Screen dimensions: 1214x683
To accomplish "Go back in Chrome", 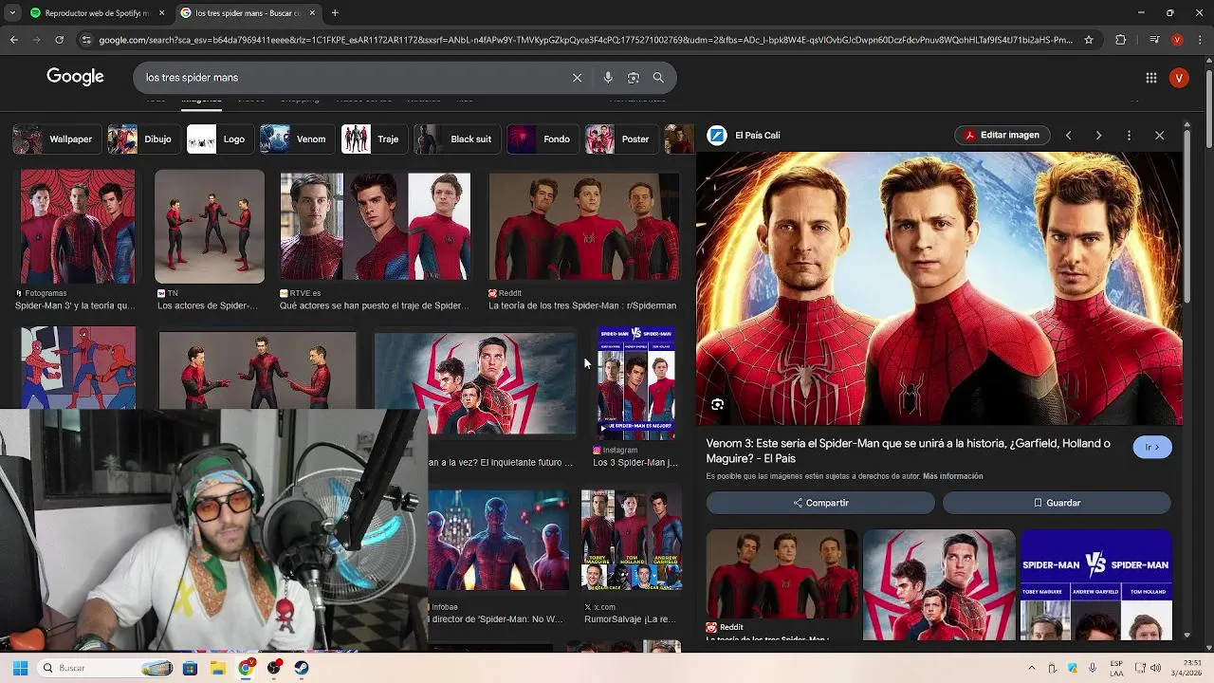I will pyautogui.click(x=13, y=40).
